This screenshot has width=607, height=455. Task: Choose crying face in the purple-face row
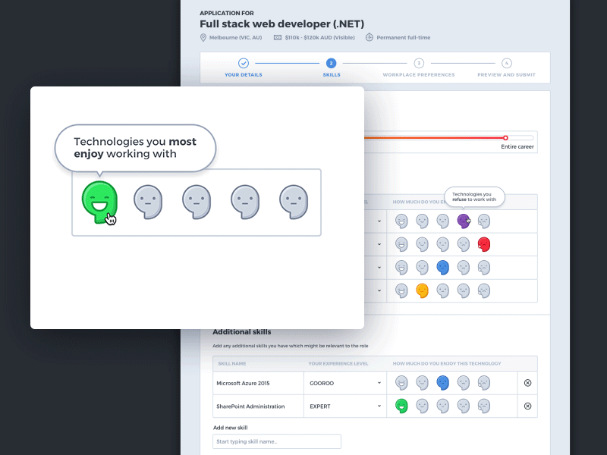(484, 221)
